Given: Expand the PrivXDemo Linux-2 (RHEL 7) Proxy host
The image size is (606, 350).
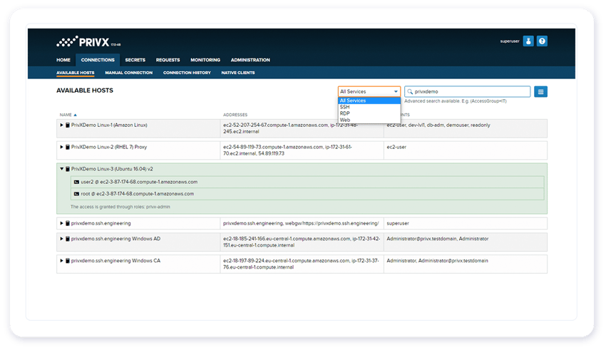Looking at the screenshot, I should tap(61, 147).
